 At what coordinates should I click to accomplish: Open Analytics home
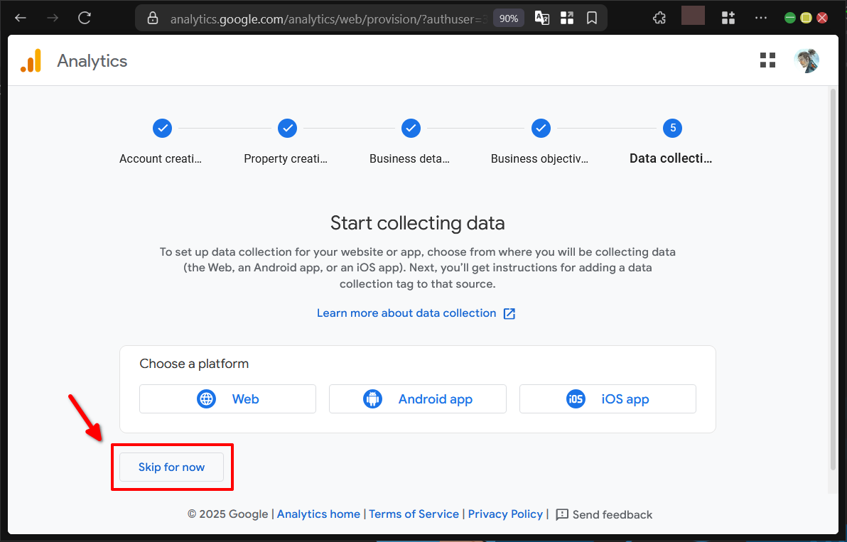pos(318,514)
